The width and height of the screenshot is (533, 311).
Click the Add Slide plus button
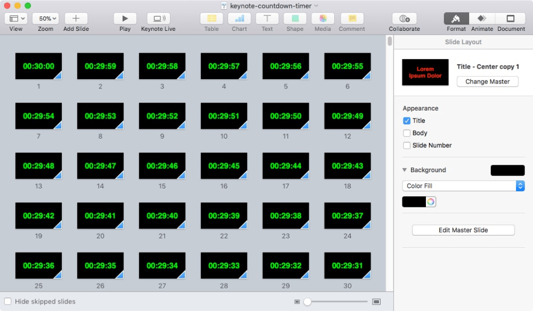[x=76, y=19]
